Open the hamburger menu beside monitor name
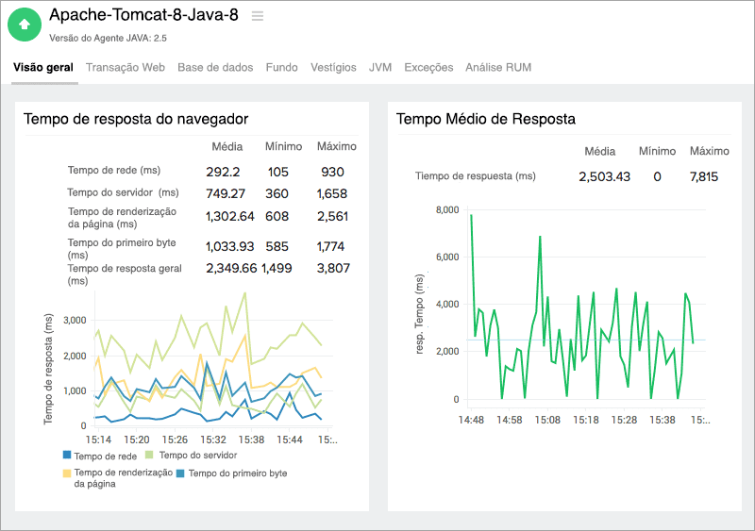This screenshot has width=755, height=531. tap(258, 16)
